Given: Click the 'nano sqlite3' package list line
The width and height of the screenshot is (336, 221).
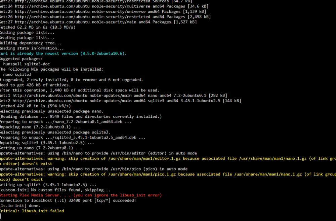Looking at the screenshot, I should [17, 74].
